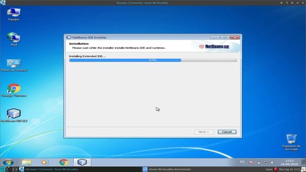Select the Red network desktop icon
Image resolution: width=306 pixels, height=172 pixels.
(14, 39)
